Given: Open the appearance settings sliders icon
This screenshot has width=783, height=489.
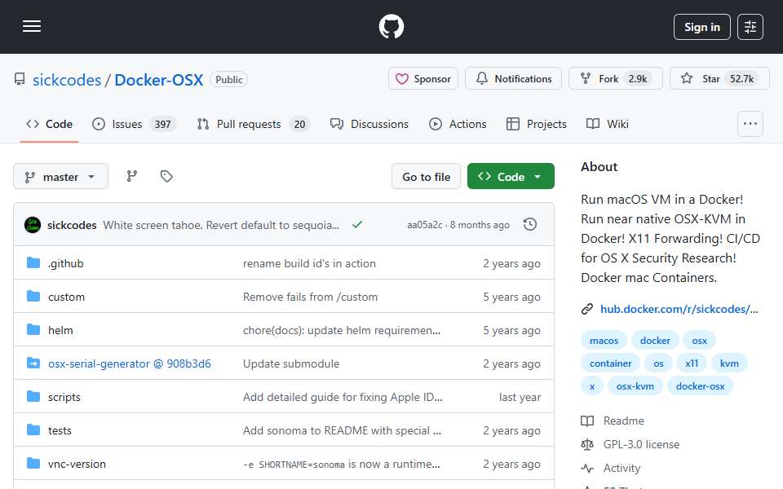Looking at the screenshot, I should pos(750,27).
